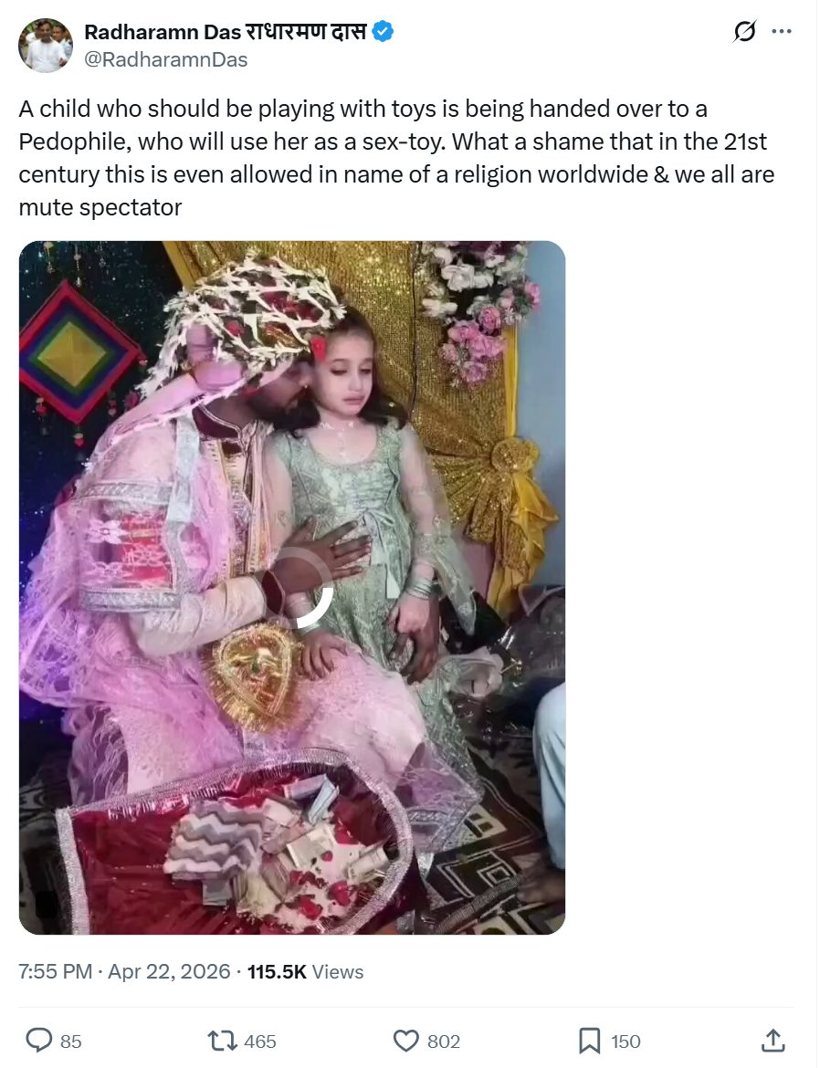Click the Radharamn Das display name

(x=226, y=31)
